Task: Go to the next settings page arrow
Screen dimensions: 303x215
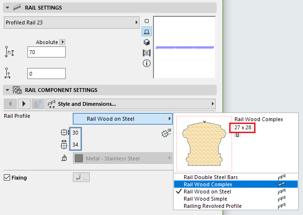Action: click(x=24, y=104)
